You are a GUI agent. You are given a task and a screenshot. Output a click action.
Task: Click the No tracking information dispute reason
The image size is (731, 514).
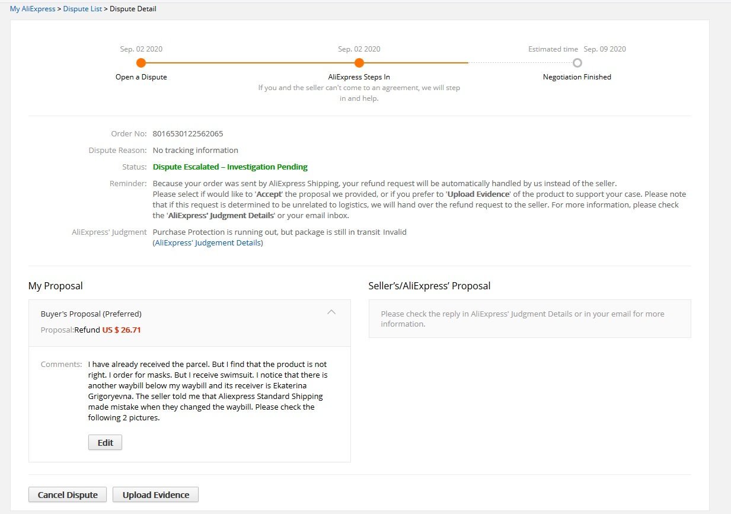click(196, 150)
